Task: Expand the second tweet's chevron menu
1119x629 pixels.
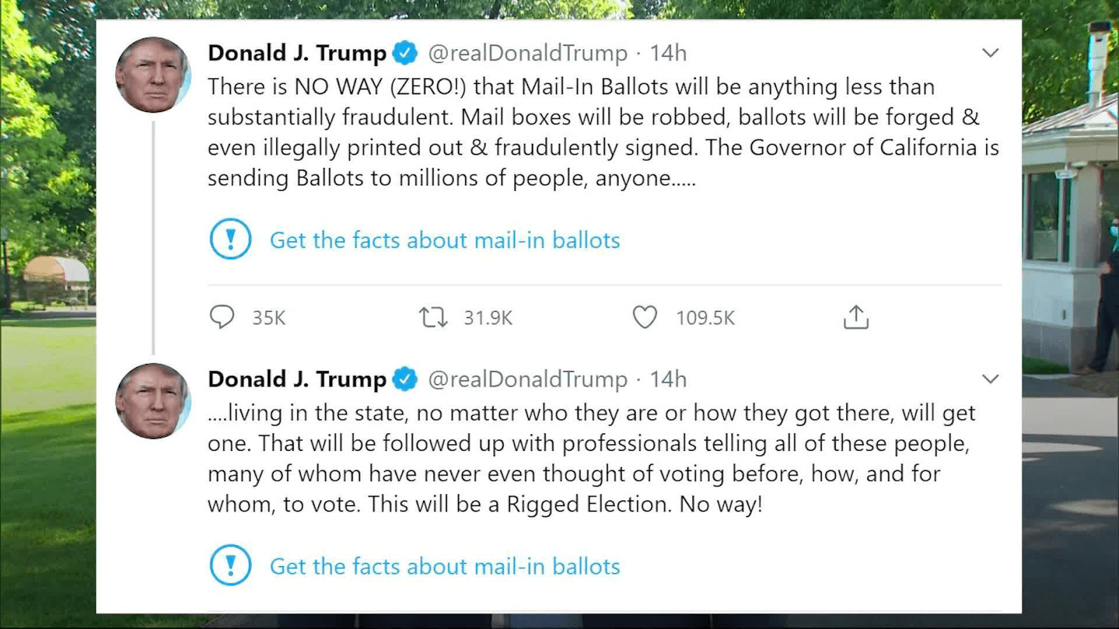Action: click(990, 379)
